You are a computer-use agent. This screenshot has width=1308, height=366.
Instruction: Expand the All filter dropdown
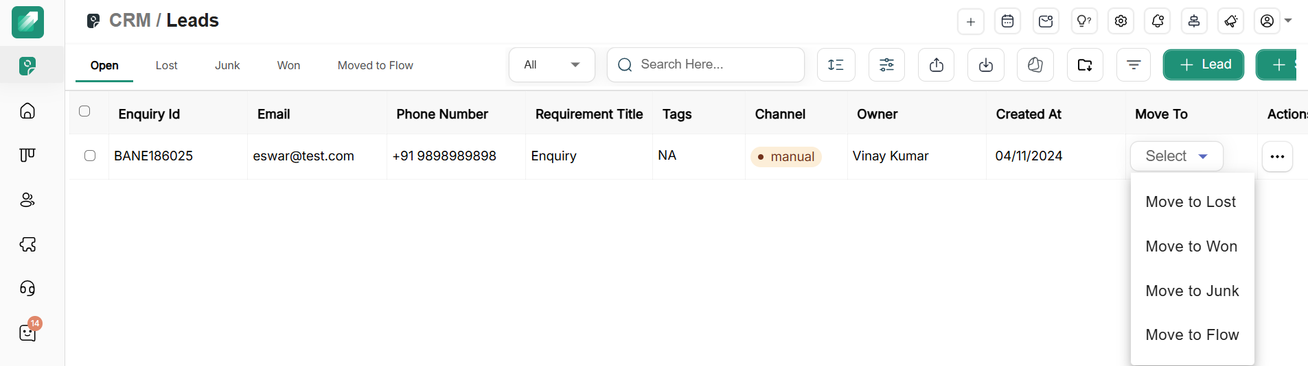tap(551, 65)
